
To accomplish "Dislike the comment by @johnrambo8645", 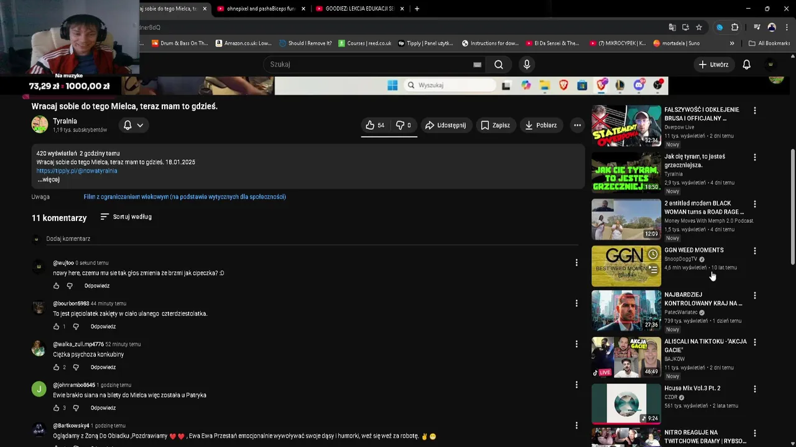I will pyautogui.click(x=76, y=408).
